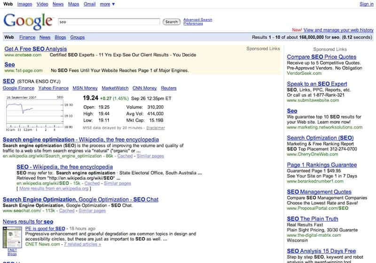Open the stock data Disclaimer link
The width and height of the screenshot is (376, 263).
tap(156, 128)
